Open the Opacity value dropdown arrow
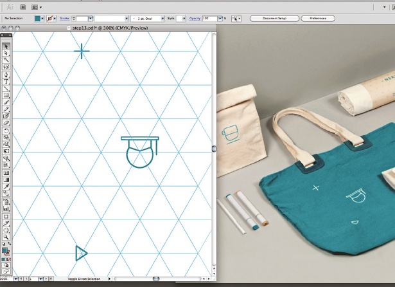Image resolution: width=395 pixels, height=287 pixels. point(220,19)
